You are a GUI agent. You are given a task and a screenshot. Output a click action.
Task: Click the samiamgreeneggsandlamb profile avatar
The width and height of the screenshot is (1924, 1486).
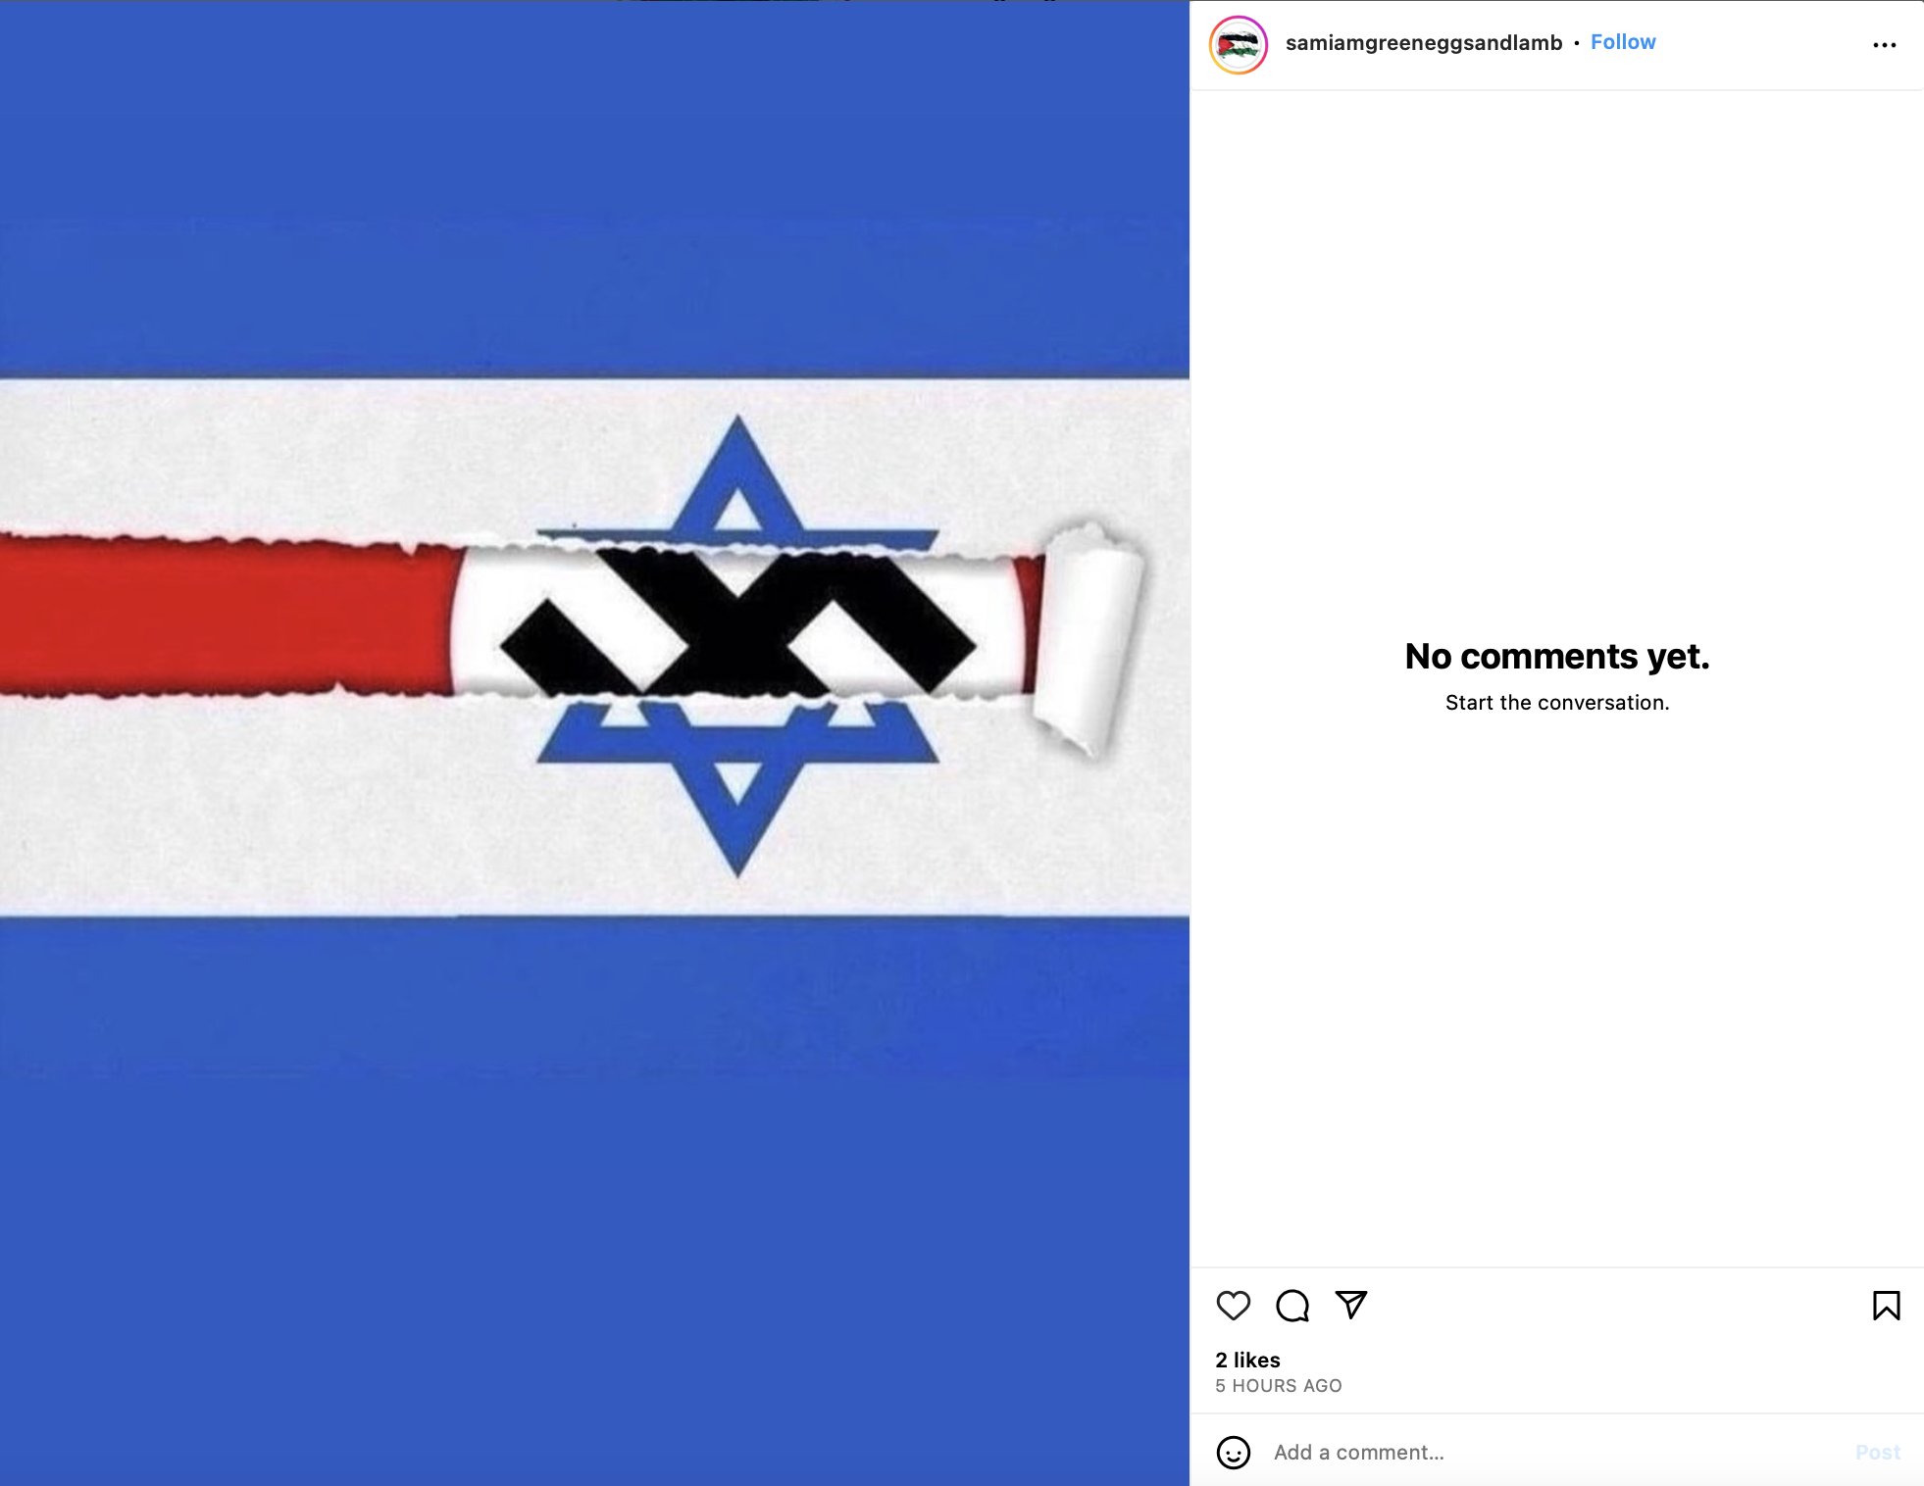click(x=1238, y=45)
